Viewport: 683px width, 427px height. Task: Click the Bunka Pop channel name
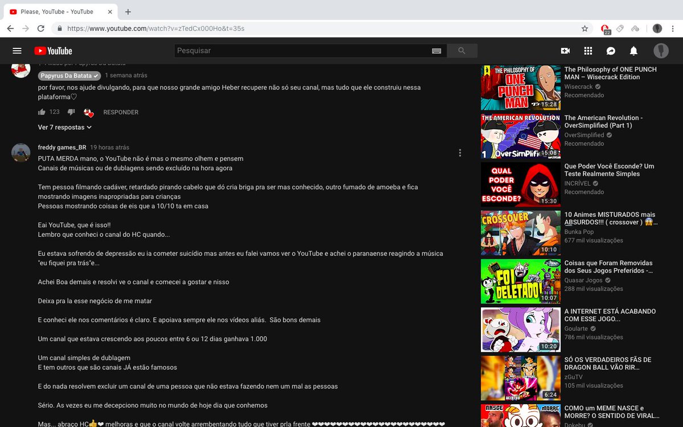tap(579, 232)
